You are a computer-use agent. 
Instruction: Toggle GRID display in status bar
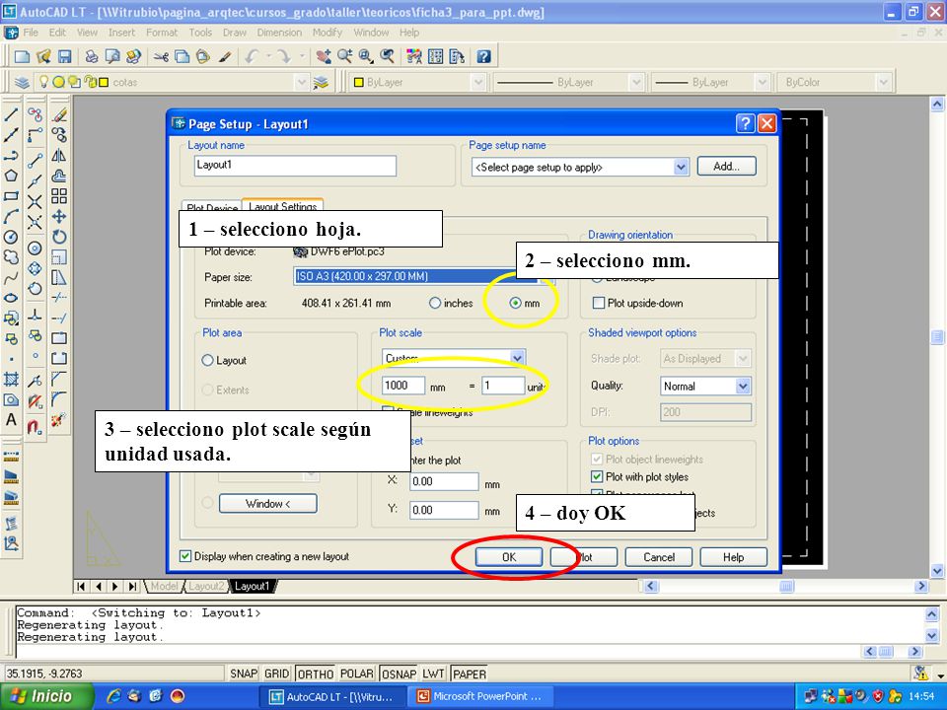tap(276, 674)
